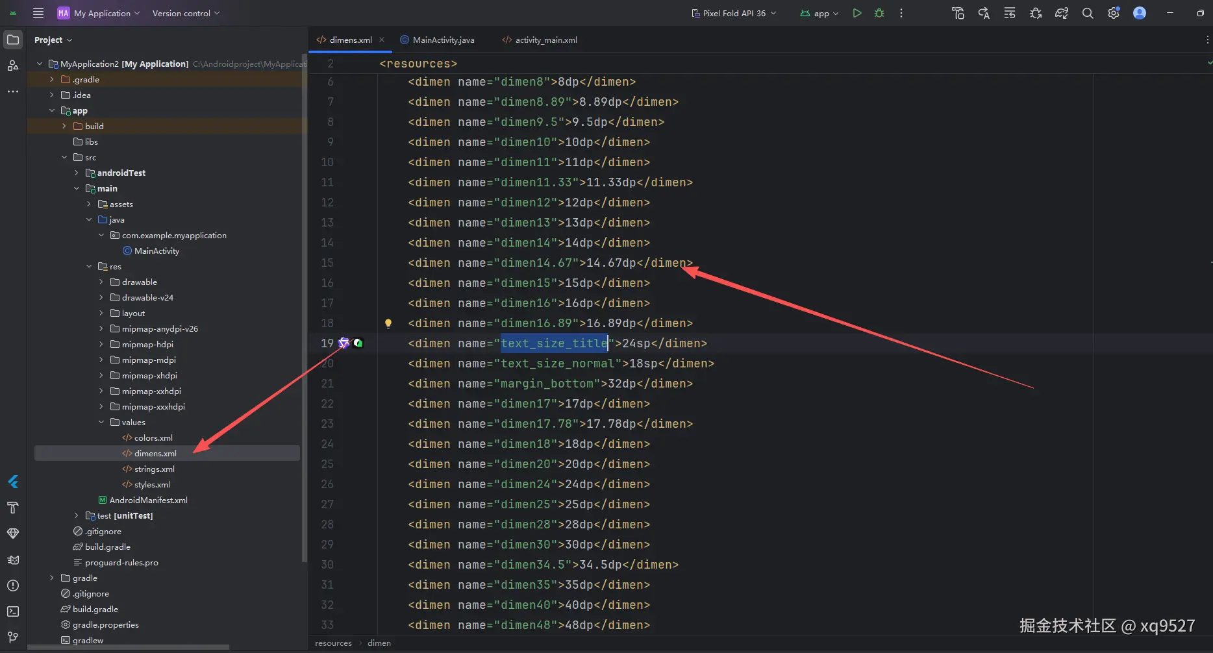
Task: Open the Version control dropdown
Action: 186,13
